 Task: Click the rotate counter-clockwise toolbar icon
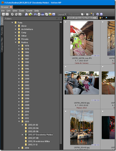12,14
